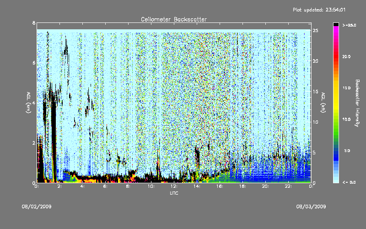Click the 'AGL (km)' left axis label

28,103
